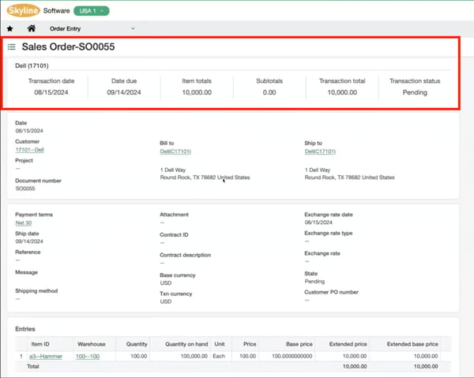Image resolution: width=474 pixels, height=378 pixels.
Task: Click base price cell 100.0000000000
Action: pos(292,356)
